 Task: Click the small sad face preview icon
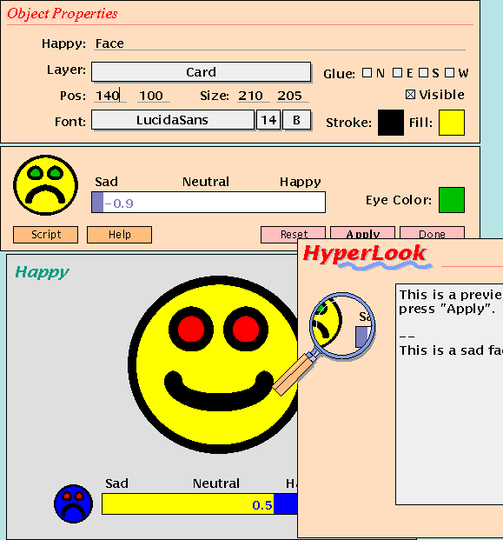[x=45, y=185]
